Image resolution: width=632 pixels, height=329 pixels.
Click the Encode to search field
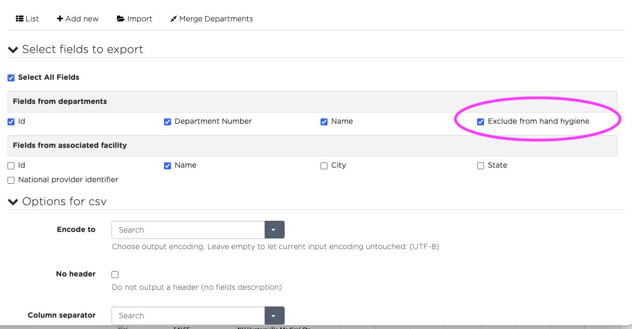point(188,230)
